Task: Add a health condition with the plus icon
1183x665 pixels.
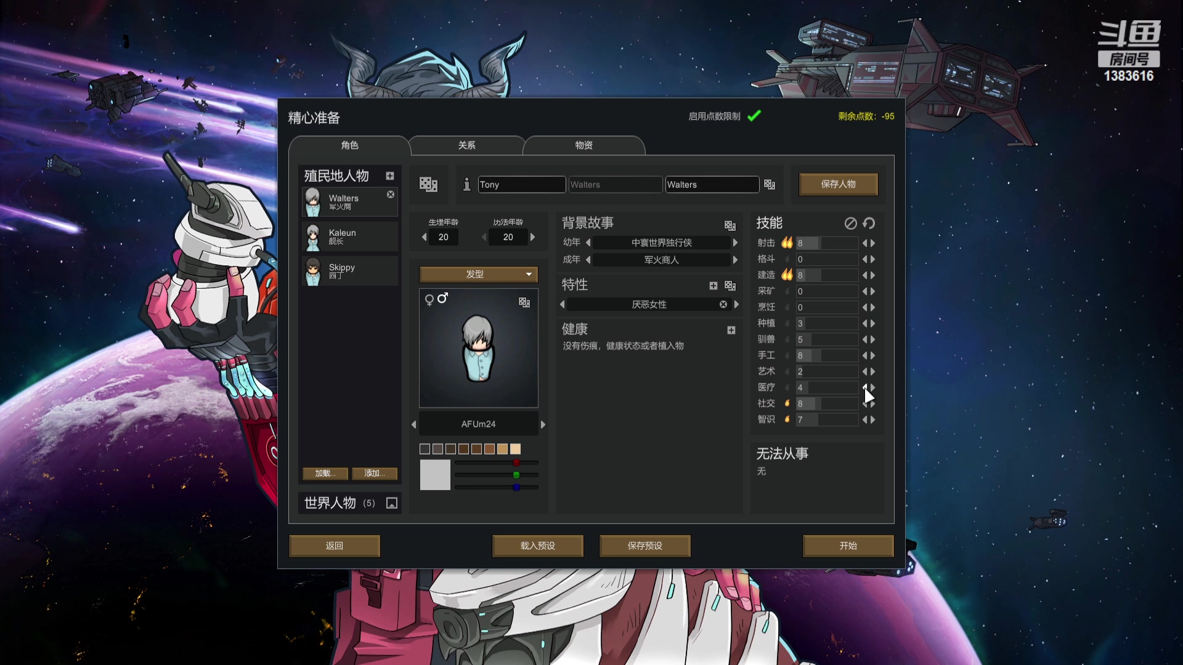Action: tap(731, 331)
